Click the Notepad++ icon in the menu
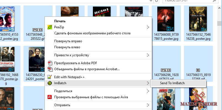The image size is (222, 110). click(x=50, y=77)
